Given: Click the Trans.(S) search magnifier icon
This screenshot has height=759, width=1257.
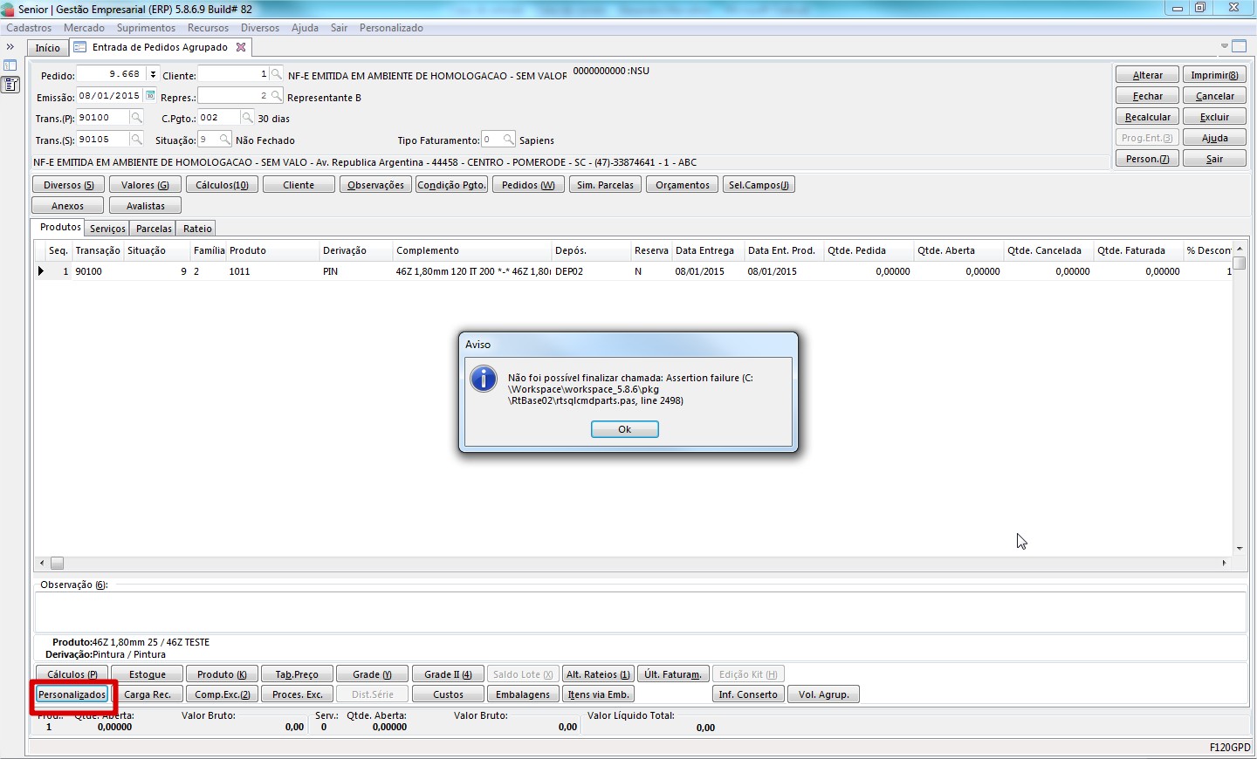Looking at the screenshot, I should [x=136, y=140].
